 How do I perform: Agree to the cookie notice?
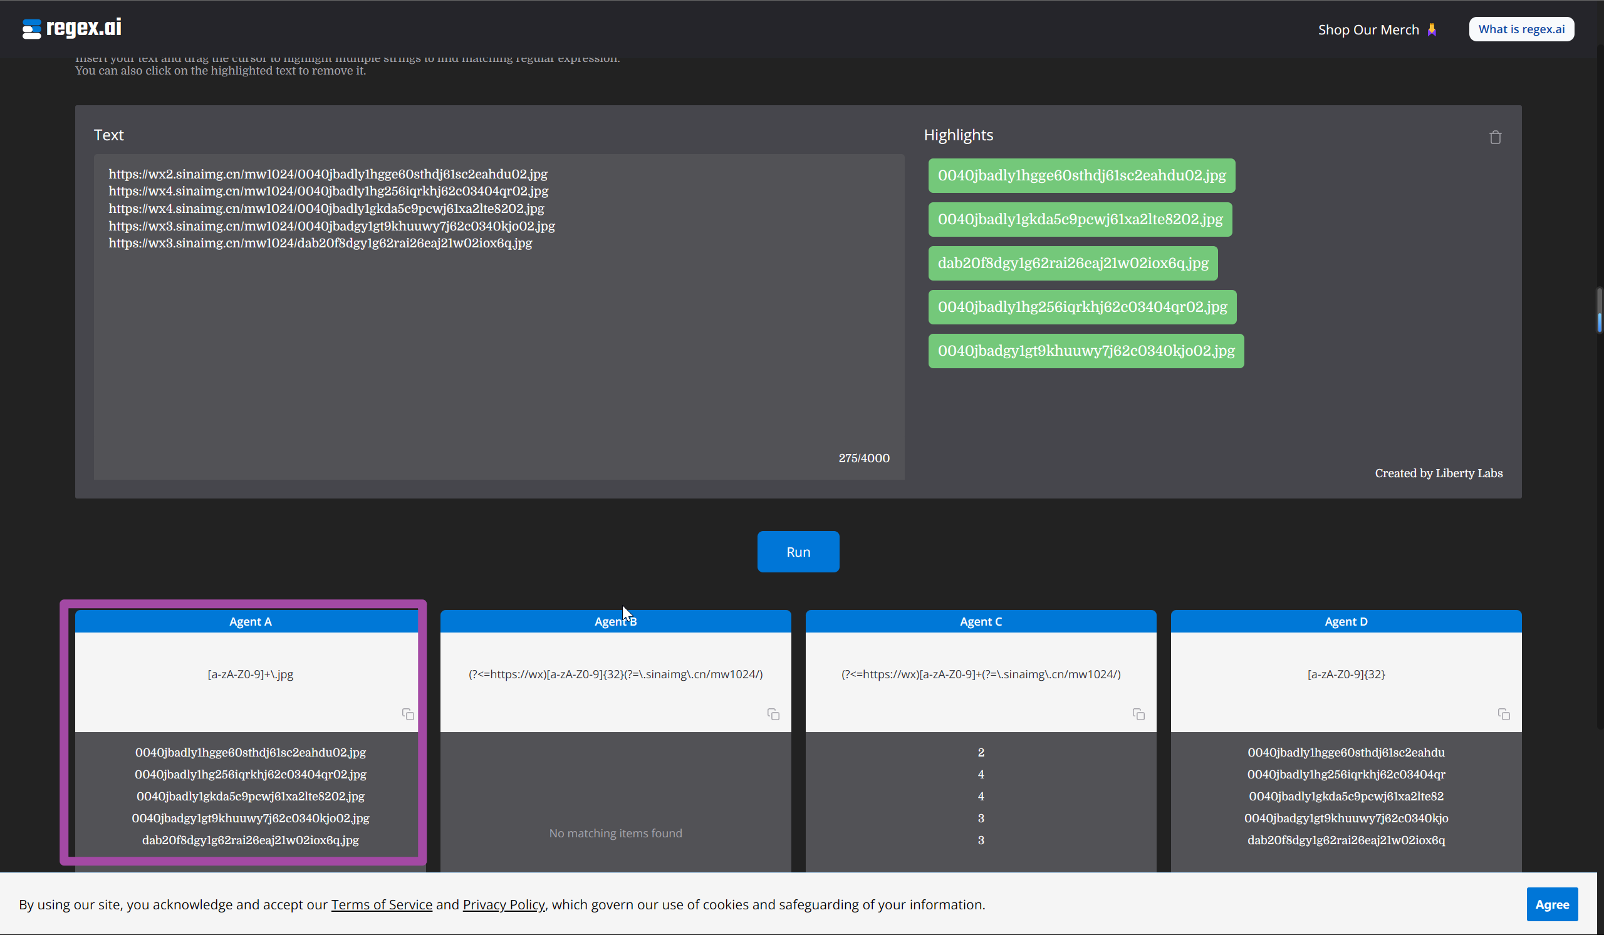pyautogui.click(x=1552, y=904)
